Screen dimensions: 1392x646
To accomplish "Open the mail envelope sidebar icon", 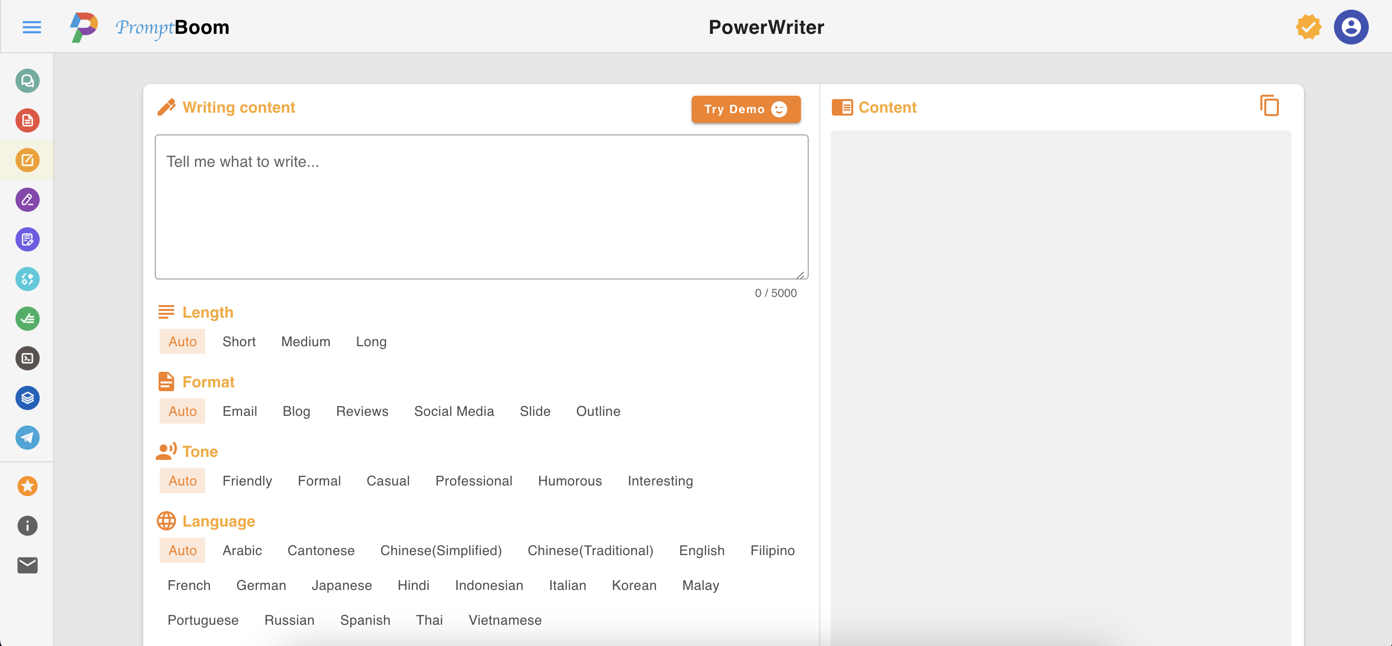I will tap(28, 565).
